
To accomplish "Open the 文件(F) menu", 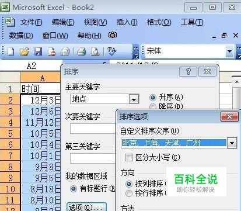I will tap(31, 22).
